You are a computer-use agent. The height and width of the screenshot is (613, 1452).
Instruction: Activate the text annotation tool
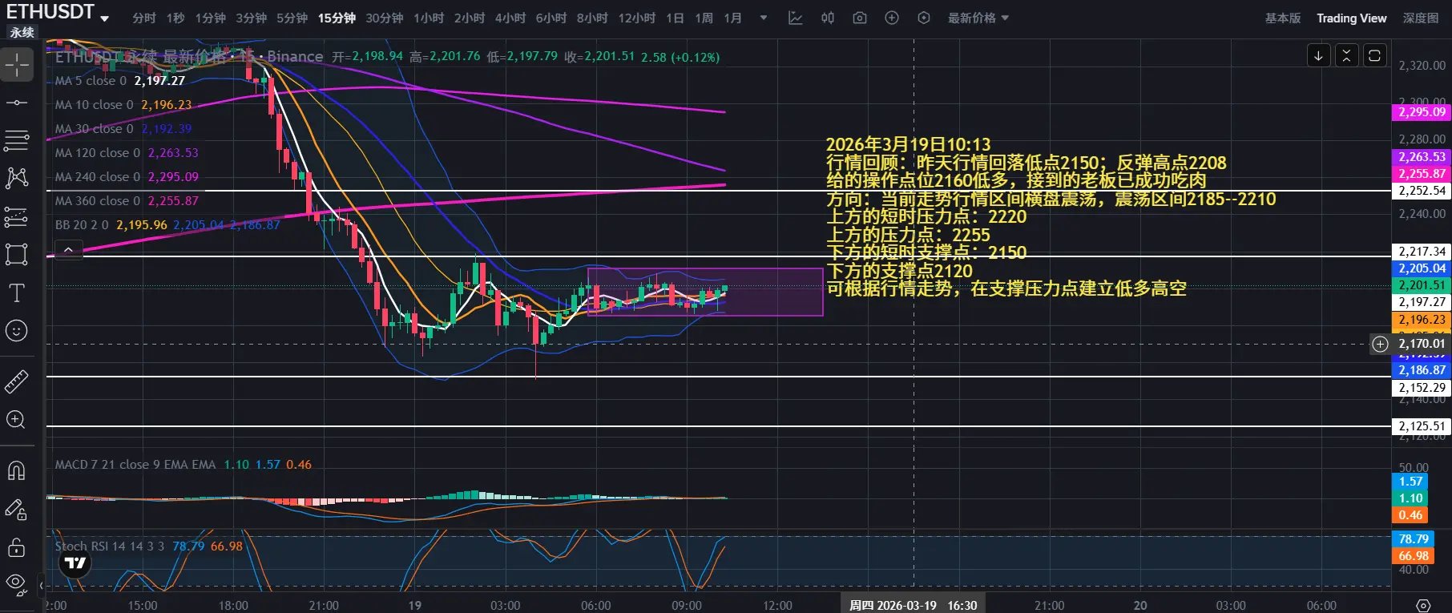[x=17, y=293]
